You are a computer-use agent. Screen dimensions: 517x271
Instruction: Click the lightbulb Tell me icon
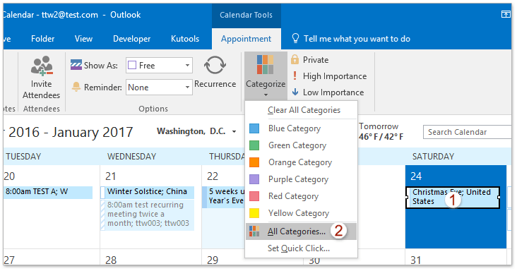pyautogui.click(x=295, y=39)
